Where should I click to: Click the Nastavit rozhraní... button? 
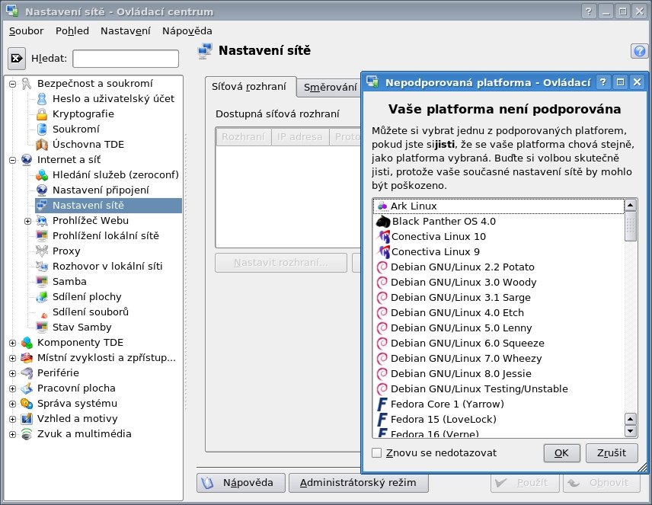(280, 263)
